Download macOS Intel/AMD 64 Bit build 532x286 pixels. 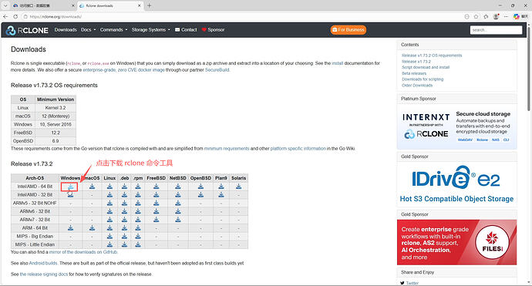(x=92, y=187)
